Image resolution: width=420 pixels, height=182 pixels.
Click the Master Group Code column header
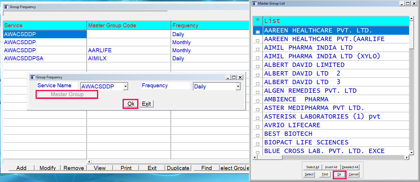pos(129,25)
